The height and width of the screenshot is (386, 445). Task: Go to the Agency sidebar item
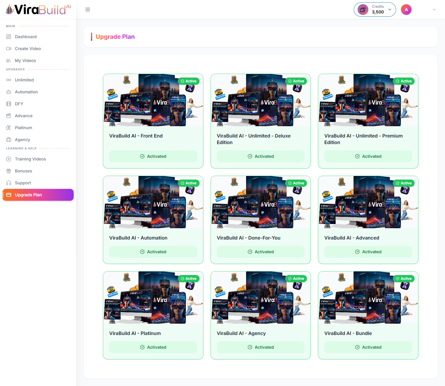point(22,140)
